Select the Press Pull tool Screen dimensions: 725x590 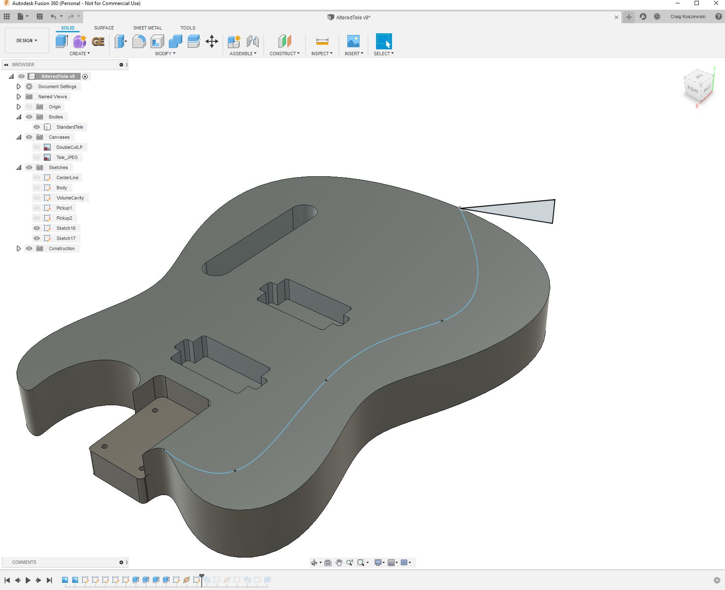pos(121,41)
